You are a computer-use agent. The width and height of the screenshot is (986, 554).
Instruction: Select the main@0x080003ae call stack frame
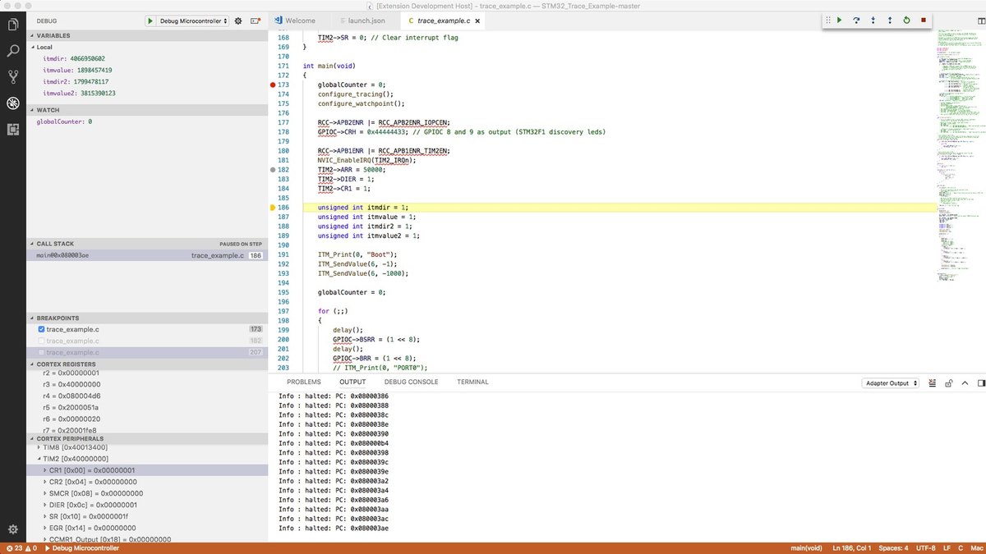coord(147,255)
